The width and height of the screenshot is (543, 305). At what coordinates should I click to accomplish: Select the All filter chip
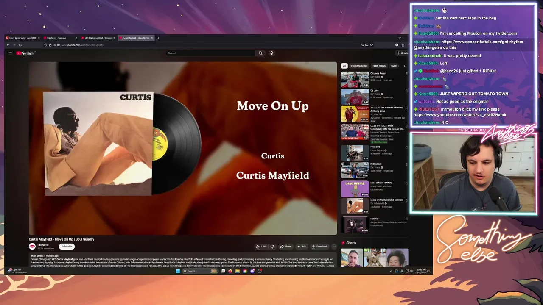click(x=344, y=66)
